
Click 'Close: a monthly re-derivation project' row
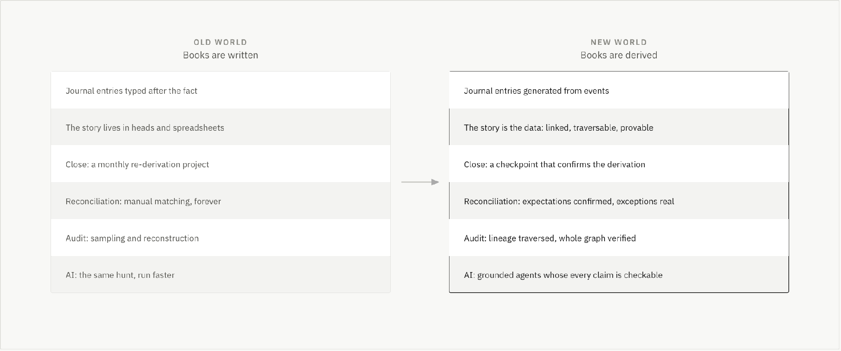click(x=220, y=164)
